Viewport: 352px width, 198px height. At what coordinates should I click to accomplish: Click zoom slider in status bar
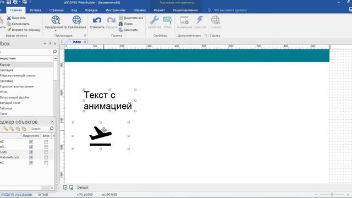[x=332, y=194]
